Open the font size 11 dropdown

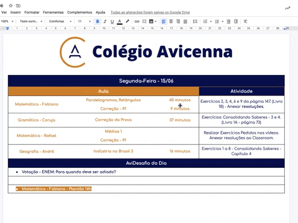pos(84,21)
